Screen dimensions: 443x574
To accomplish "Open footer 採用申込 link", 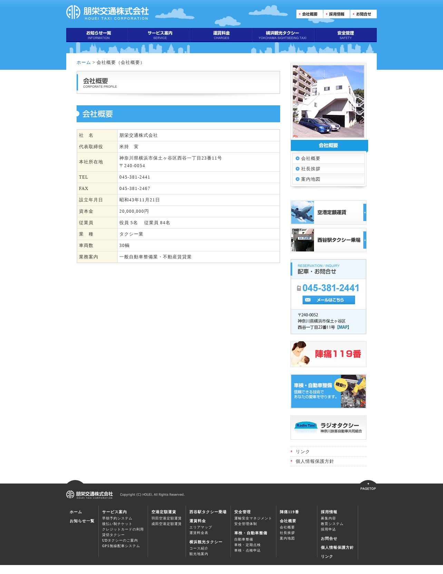I will coord(328,529).
